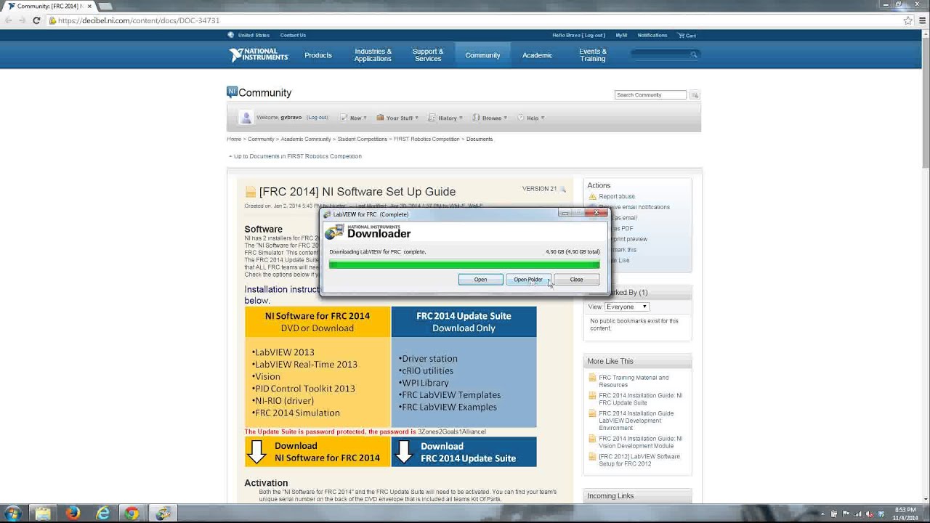Image resolution: width=930 pixels, height=523 pixels.
Task: Open NI Vision Development Module guide link
Action: 640,442
